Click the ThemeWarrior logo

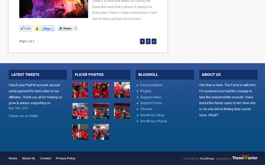(x=245, y=157)
